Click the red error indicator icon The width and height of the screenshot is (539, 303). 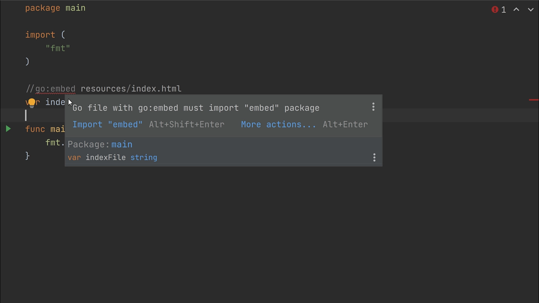[x=495, y=10]
